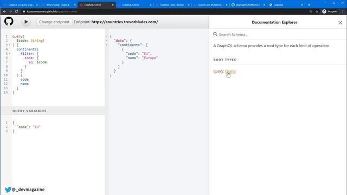Click the search magnifier icon in docs
This screenshot has height=195, width=347.
(x=215, y=34)
